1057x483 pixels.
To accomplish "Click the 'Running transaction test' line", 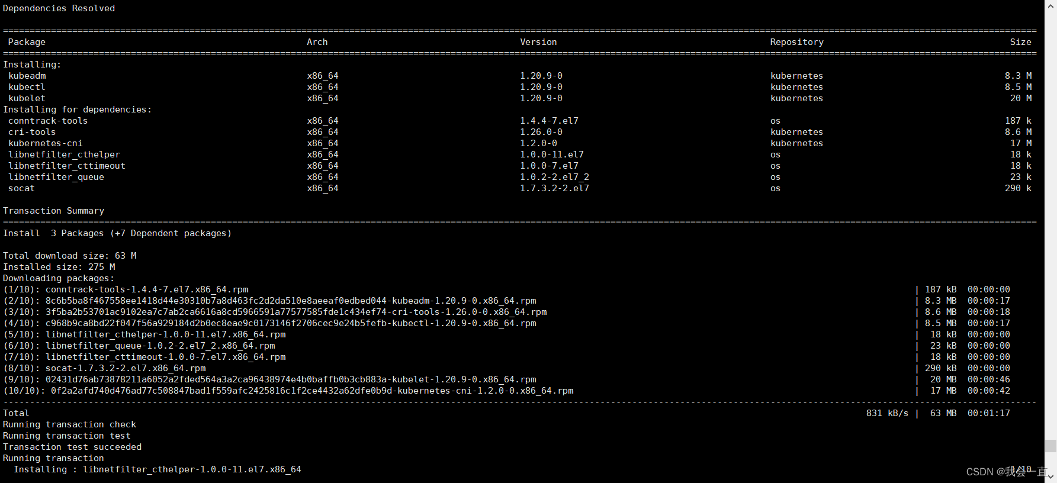I will (67, 436).
